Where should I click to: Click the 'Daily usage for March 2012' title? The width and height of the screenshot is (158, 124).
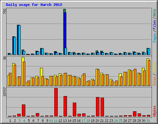[34, 5]
